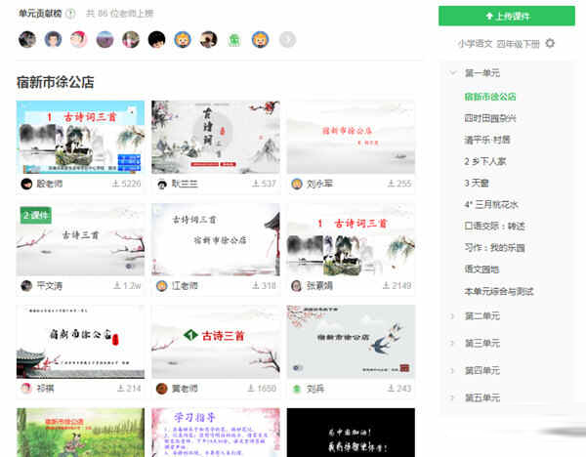Click 江老师's profile avatar

tap(162, 286)
